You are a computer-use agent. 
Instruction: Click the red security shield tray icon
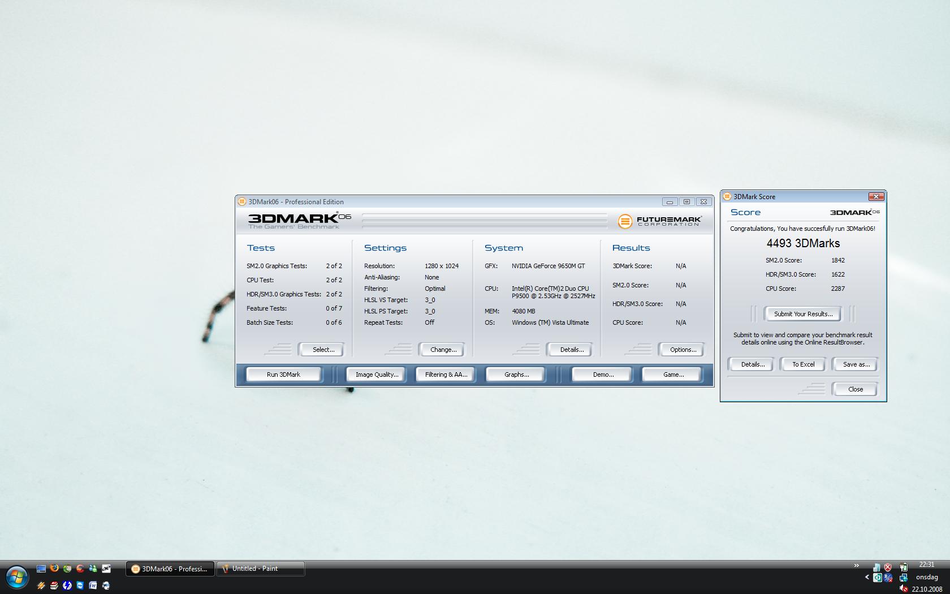888,567
